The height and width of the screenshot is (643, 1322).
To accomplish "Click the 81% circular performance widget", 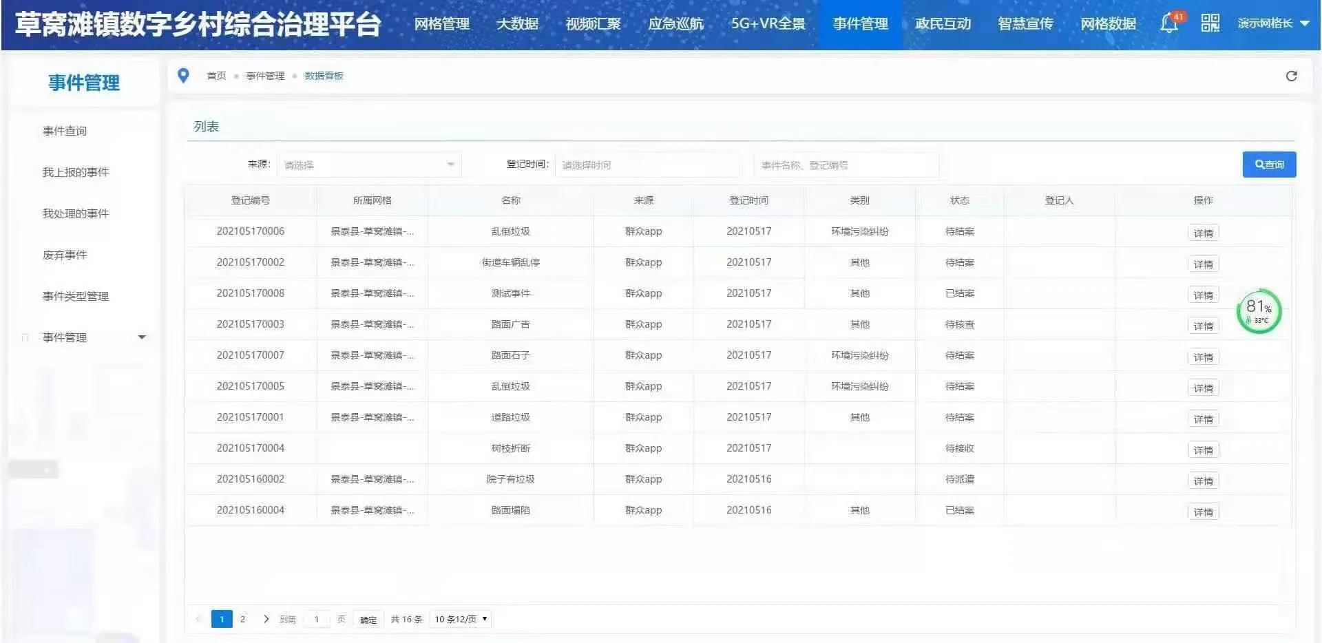I will click(1259, 311).
